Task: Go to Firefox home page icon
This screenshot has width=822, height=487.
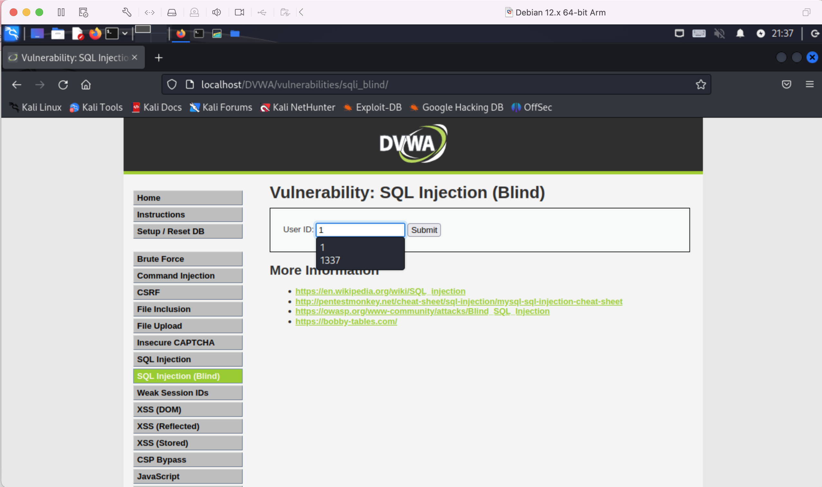Action: tap(86, 85)
